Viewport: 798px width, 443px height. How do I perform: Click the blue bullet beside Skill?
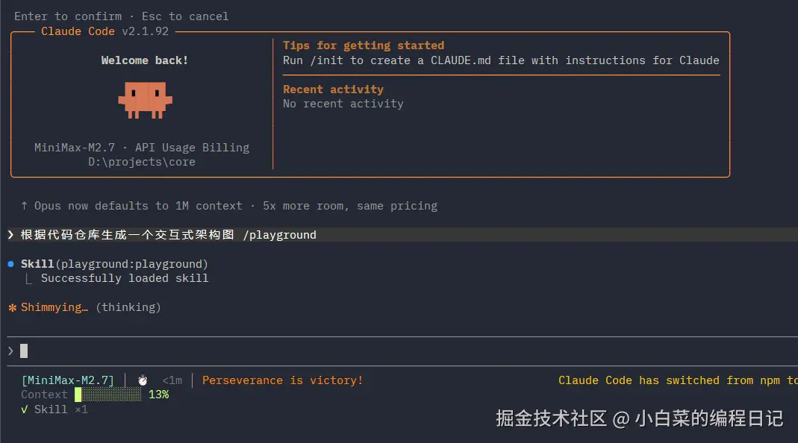(11, 264)
